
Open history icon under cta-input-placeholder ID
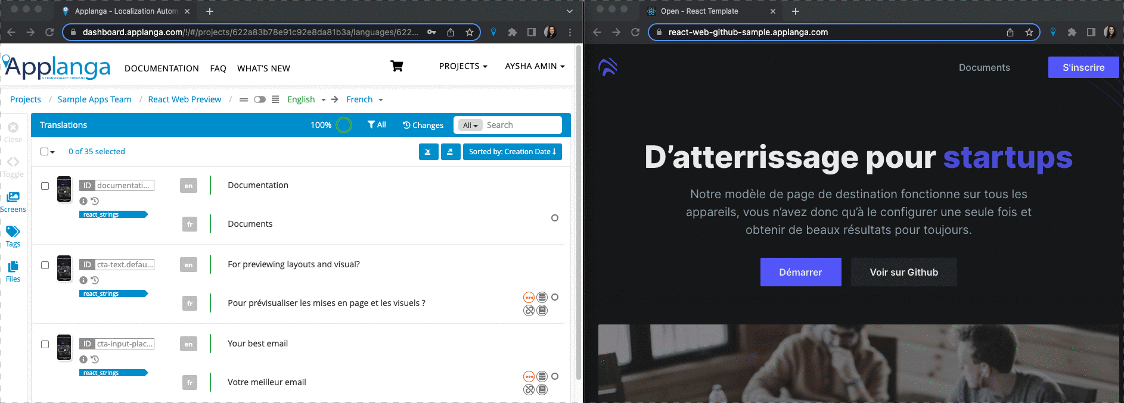pos(95,360)
